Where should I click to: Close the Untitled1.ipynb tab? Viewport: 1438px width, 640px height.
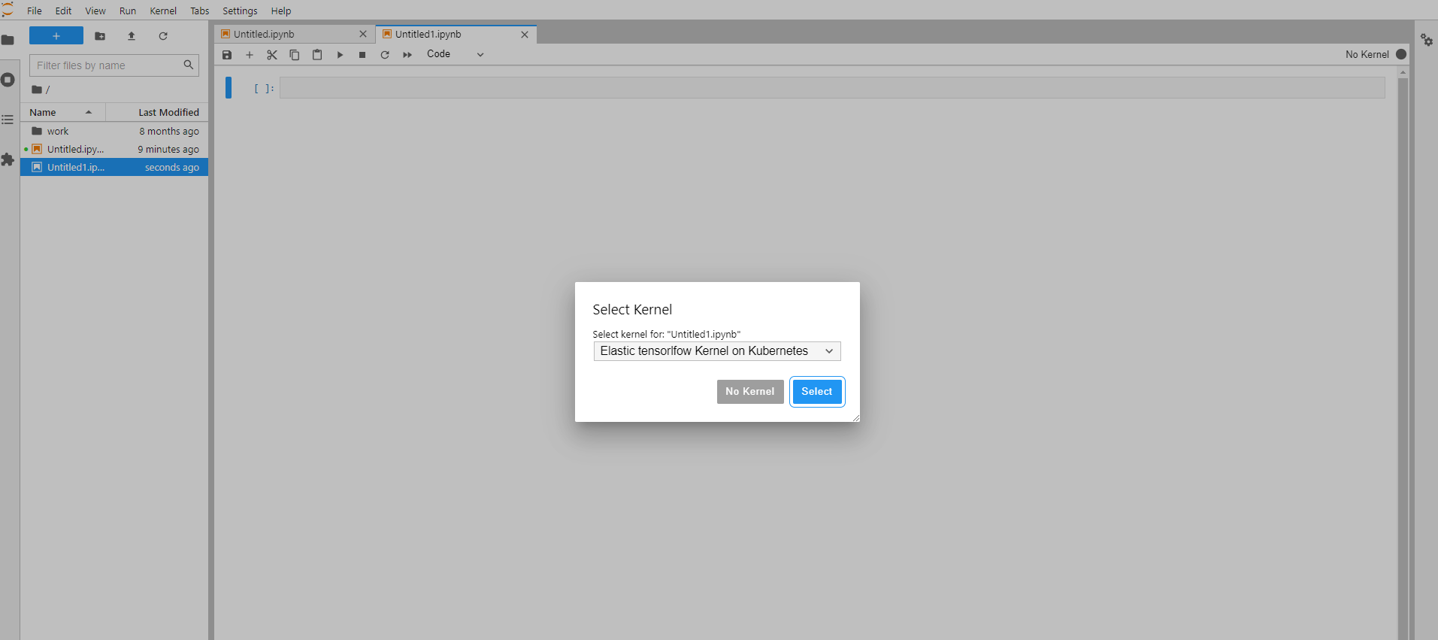tap(525, 35)
